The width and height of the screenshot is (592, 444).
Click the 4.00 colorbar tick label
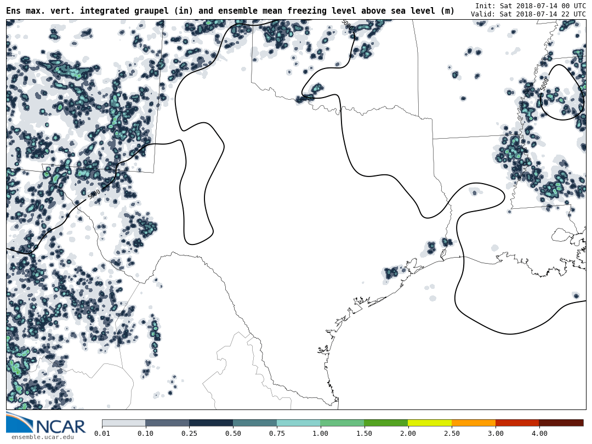click(539, 434)
